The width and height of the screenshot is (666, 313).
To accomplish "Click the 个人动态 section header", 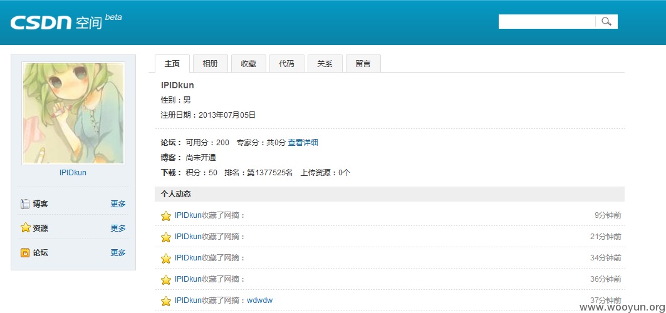I will [x=390, y=194].
